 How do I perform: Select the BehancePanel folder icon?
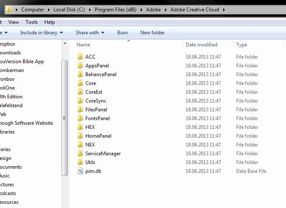coord(80,74)
